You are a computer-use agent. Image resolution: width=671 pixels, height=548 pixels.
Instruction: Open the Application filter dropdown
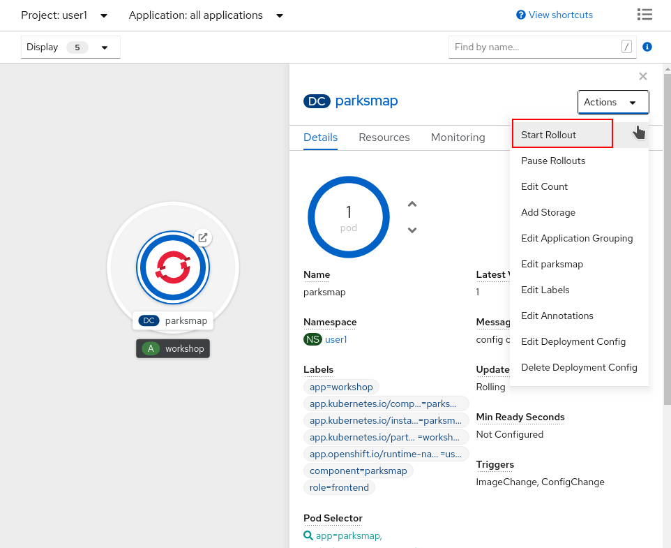pyautogui.click(x=206, y=15)
